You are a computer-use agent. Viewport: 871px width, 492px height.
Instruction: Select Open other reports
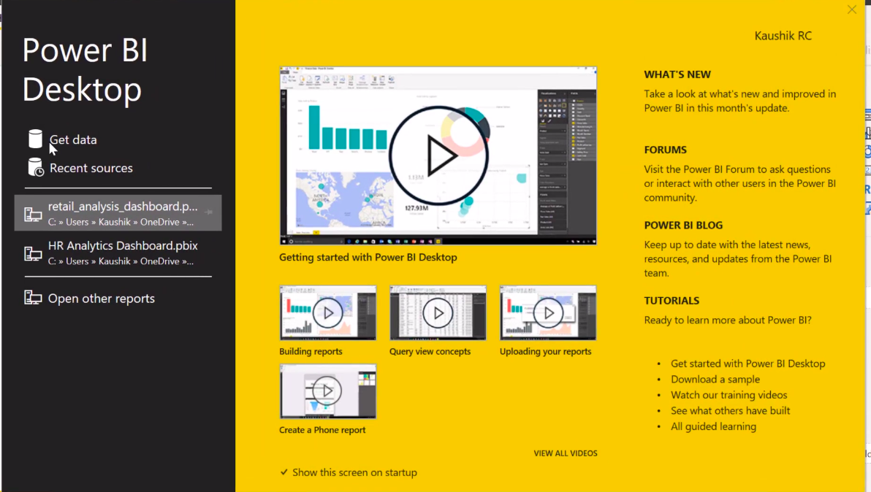[101, 299]
